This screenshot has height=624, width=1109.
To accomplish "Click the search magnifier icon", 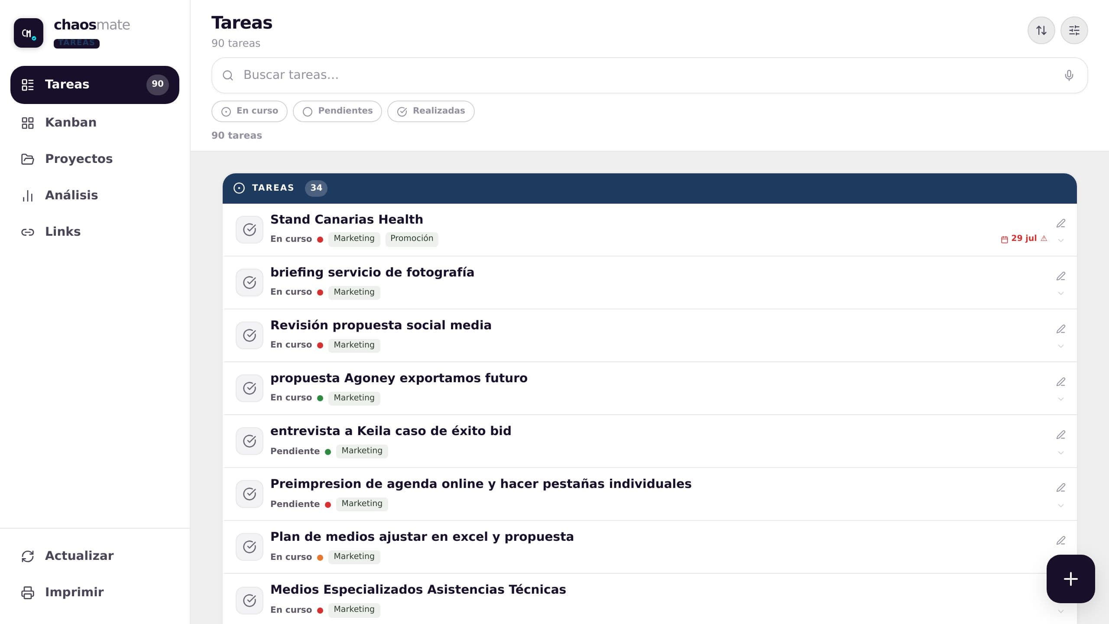I will [x=228, y=75].
